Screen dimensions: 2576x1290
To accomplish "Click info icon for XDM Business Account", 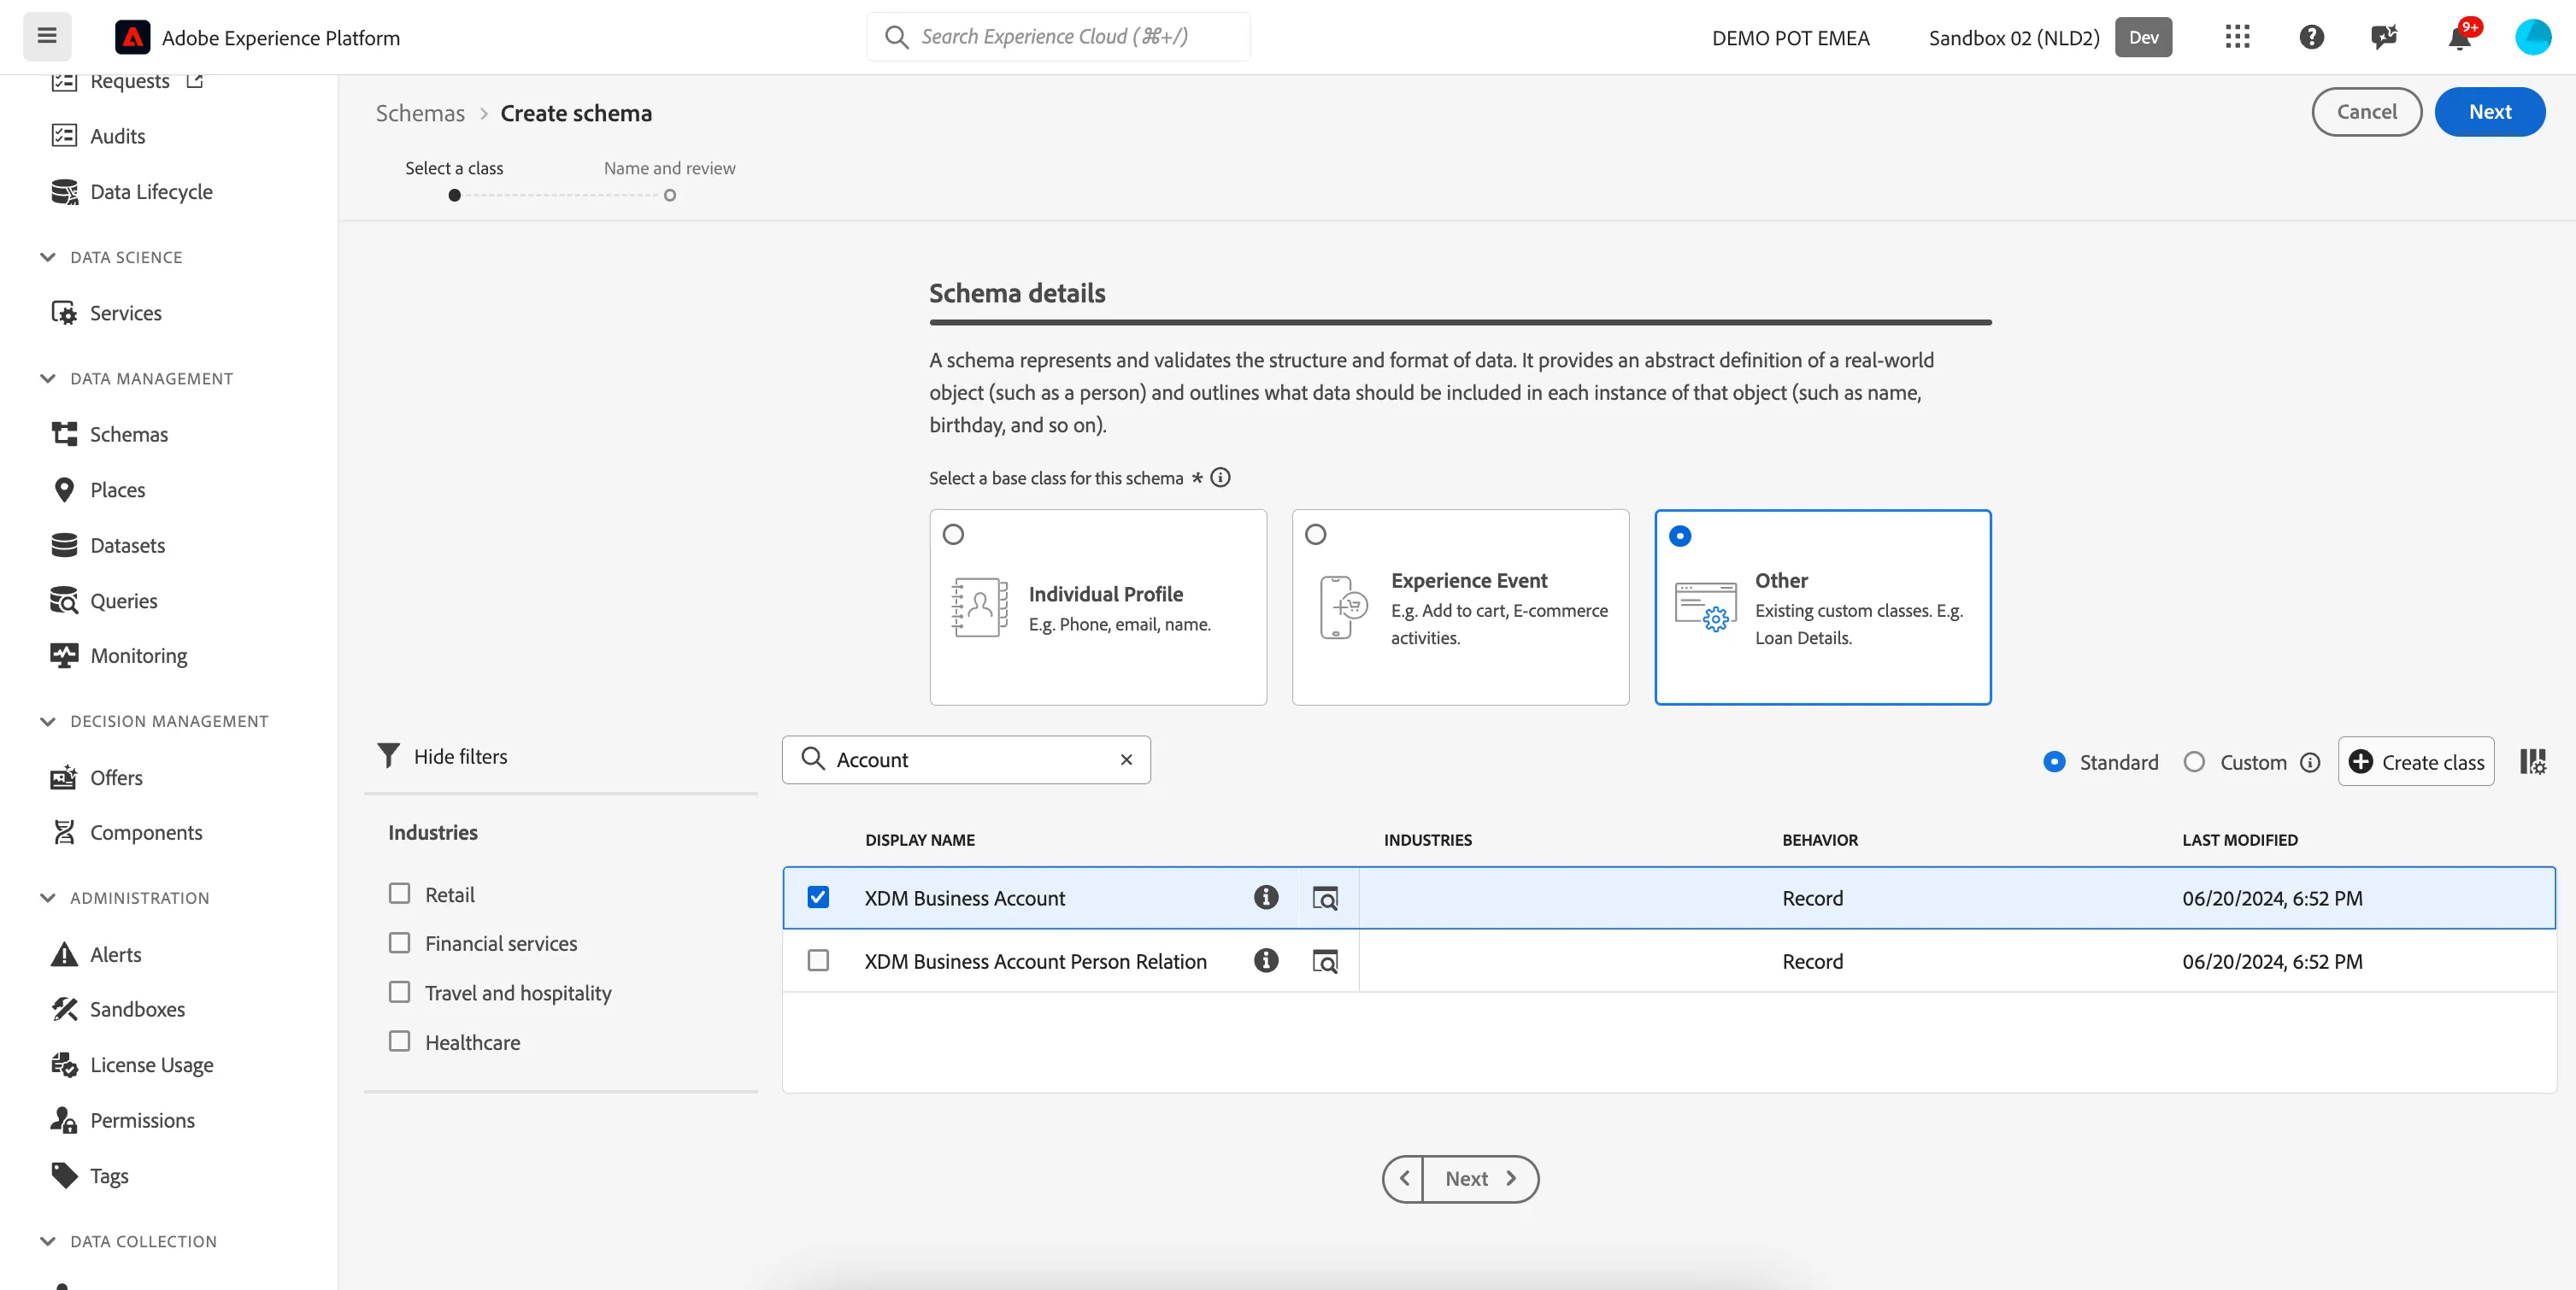I will pos(1266,897).
